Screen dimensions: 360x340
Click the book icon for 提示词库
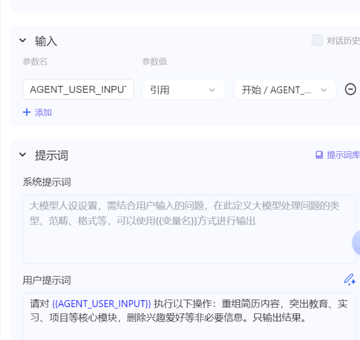click(319, 155)
